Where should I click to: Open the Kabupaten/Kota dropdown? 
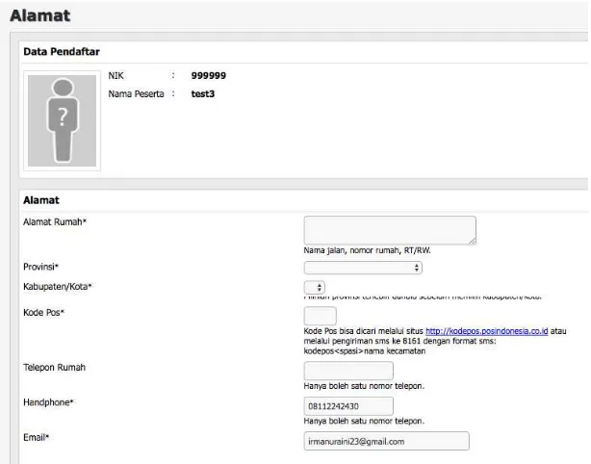[x=315, y=288]
